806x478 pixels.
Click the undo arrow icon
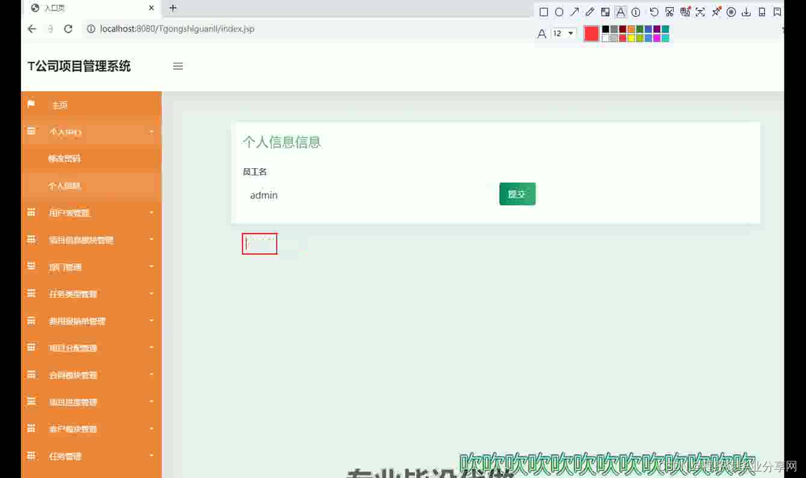pos(654,12)
